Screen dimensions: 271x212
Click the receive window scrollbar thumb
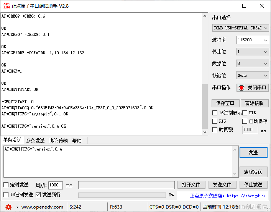coord(205,107)
